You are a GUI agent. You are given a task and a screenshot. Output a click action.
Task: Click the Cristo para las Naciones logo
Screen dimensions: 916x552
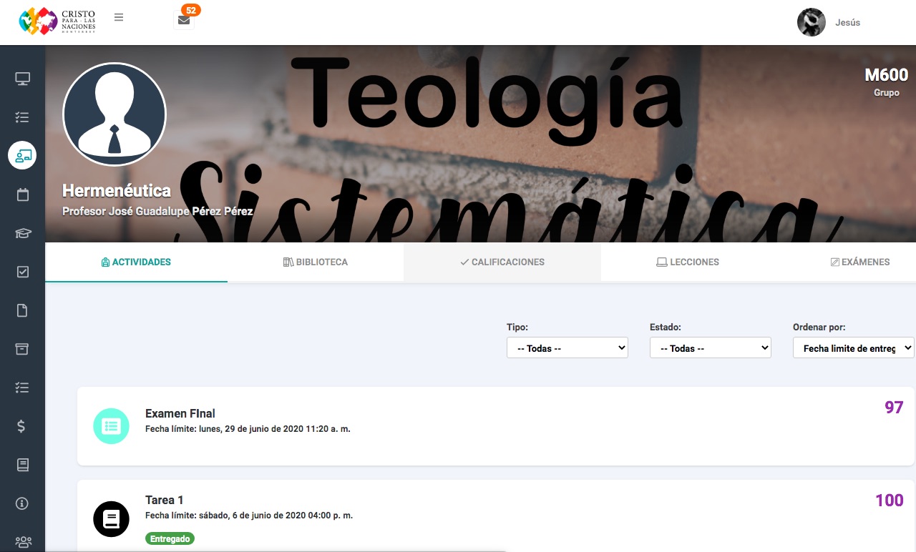click(57, 21)
